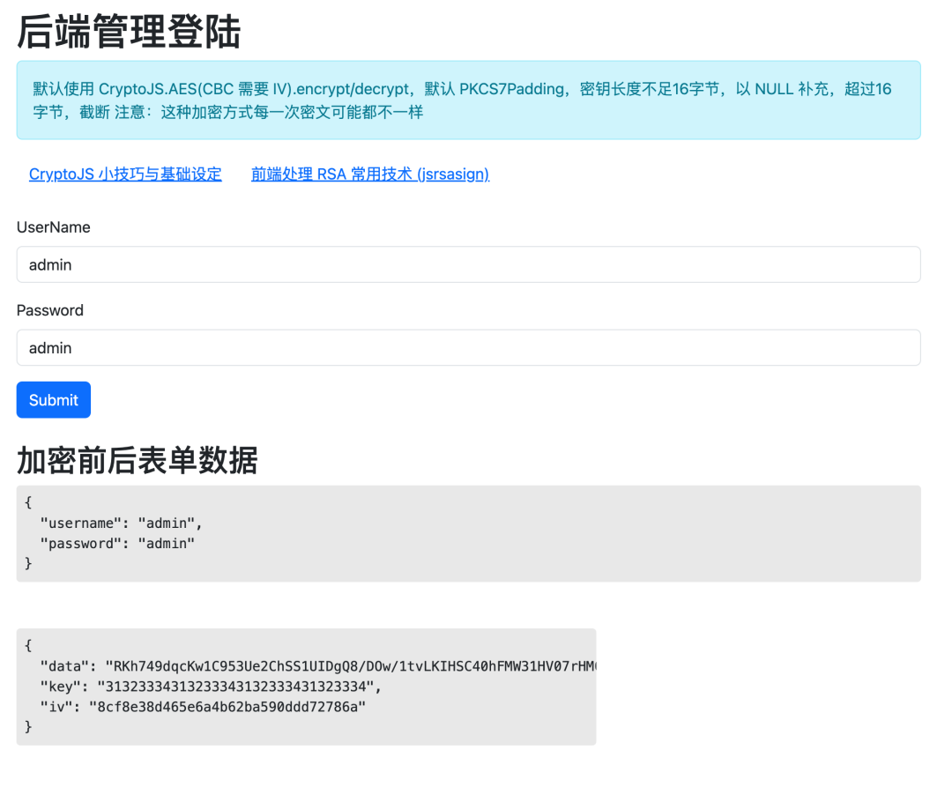
Task: Click the blue info alert about CryptoJS.AES encryption
Action: click(467, 100)
